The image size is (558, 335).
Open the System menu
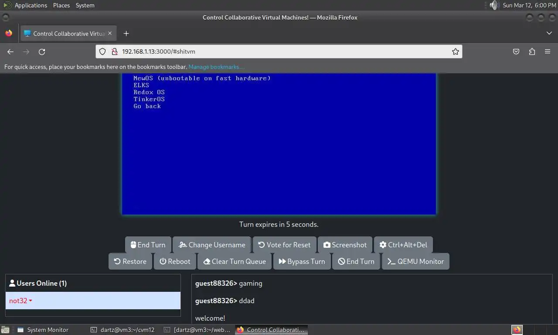click(85, 5)
